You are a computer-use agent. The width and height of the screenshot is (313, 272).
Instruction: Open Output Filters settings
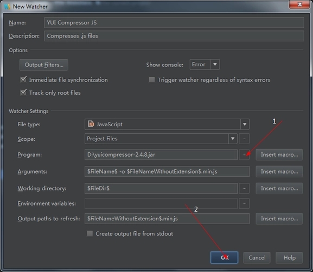coord(44,65)
